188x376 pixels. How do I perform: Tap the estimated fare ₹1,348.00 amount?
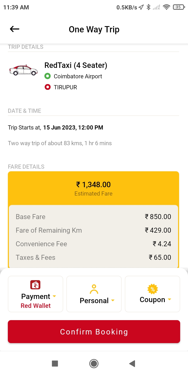93,185
